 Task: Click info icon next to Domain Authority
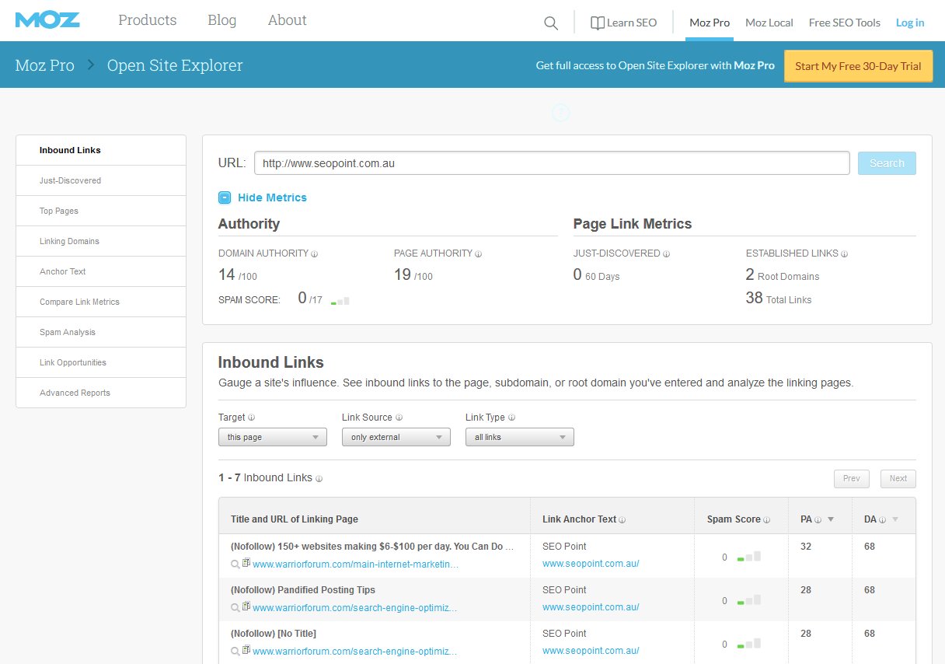[x=315, y=254]
